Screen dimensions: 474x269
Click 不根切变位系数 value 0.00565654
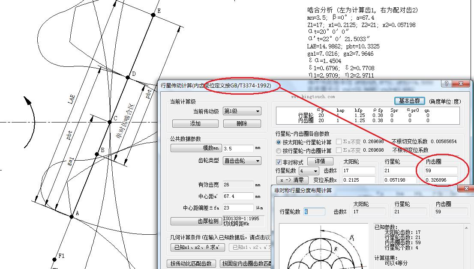click(444, 141)
